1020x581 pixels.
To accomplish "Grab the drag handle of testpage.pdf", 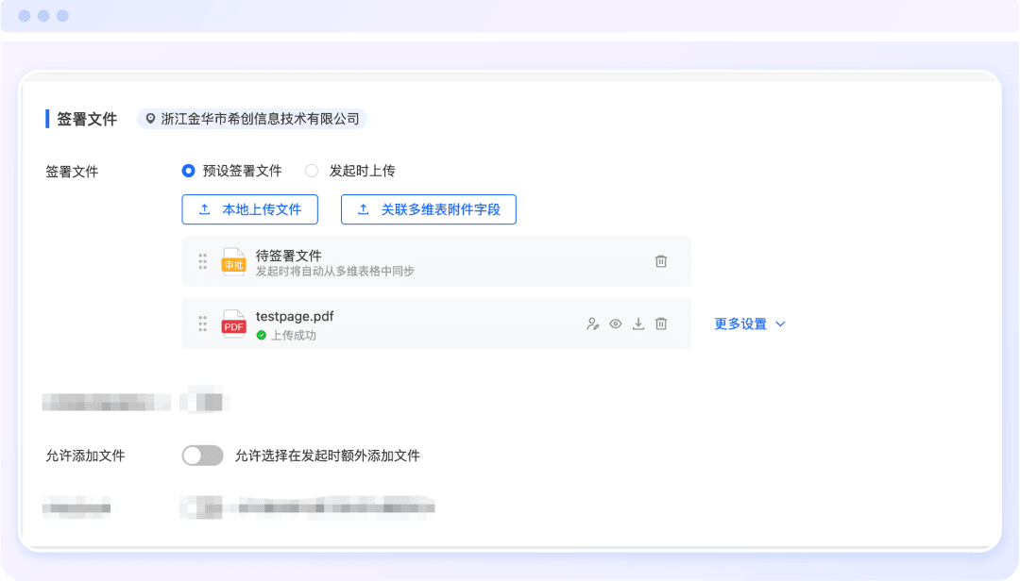I will [203, 324].
